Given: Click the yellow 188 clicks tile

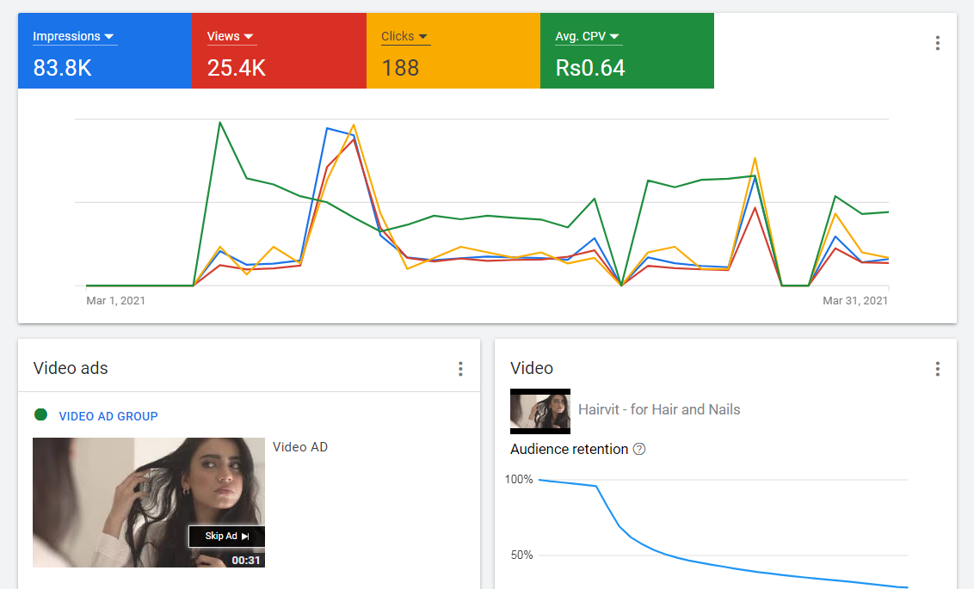Looking at the screenshot, I should coord(453,51).
